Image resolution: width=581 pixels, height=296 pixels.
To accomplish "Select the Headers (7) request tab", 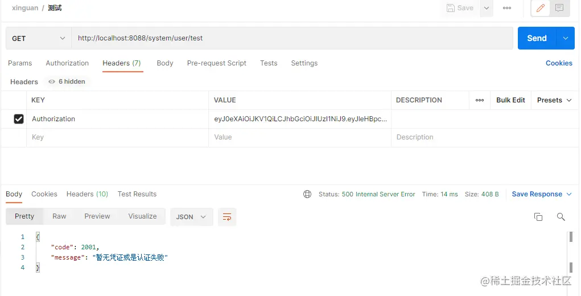I will pos(122,63).
